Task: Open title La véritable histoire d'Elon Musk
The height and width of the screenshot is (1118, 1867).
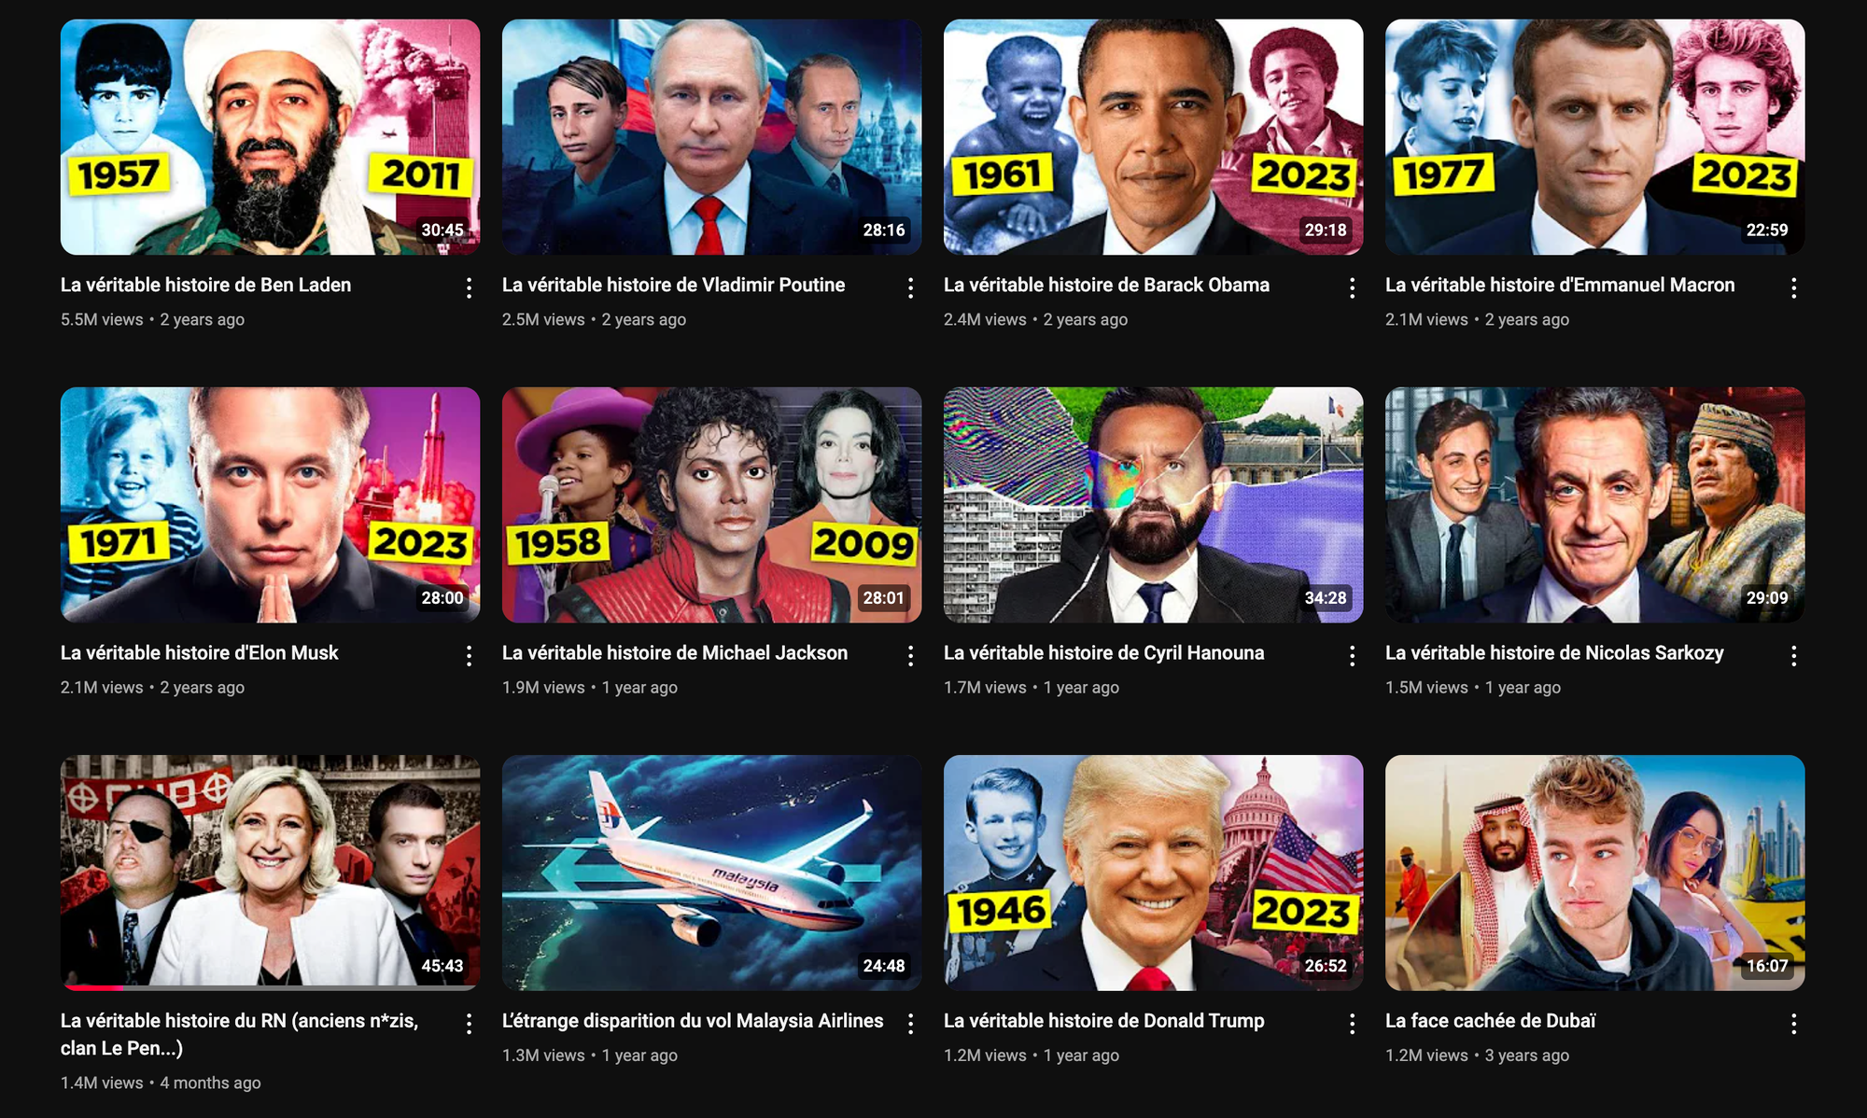Action: pos(200,652)
